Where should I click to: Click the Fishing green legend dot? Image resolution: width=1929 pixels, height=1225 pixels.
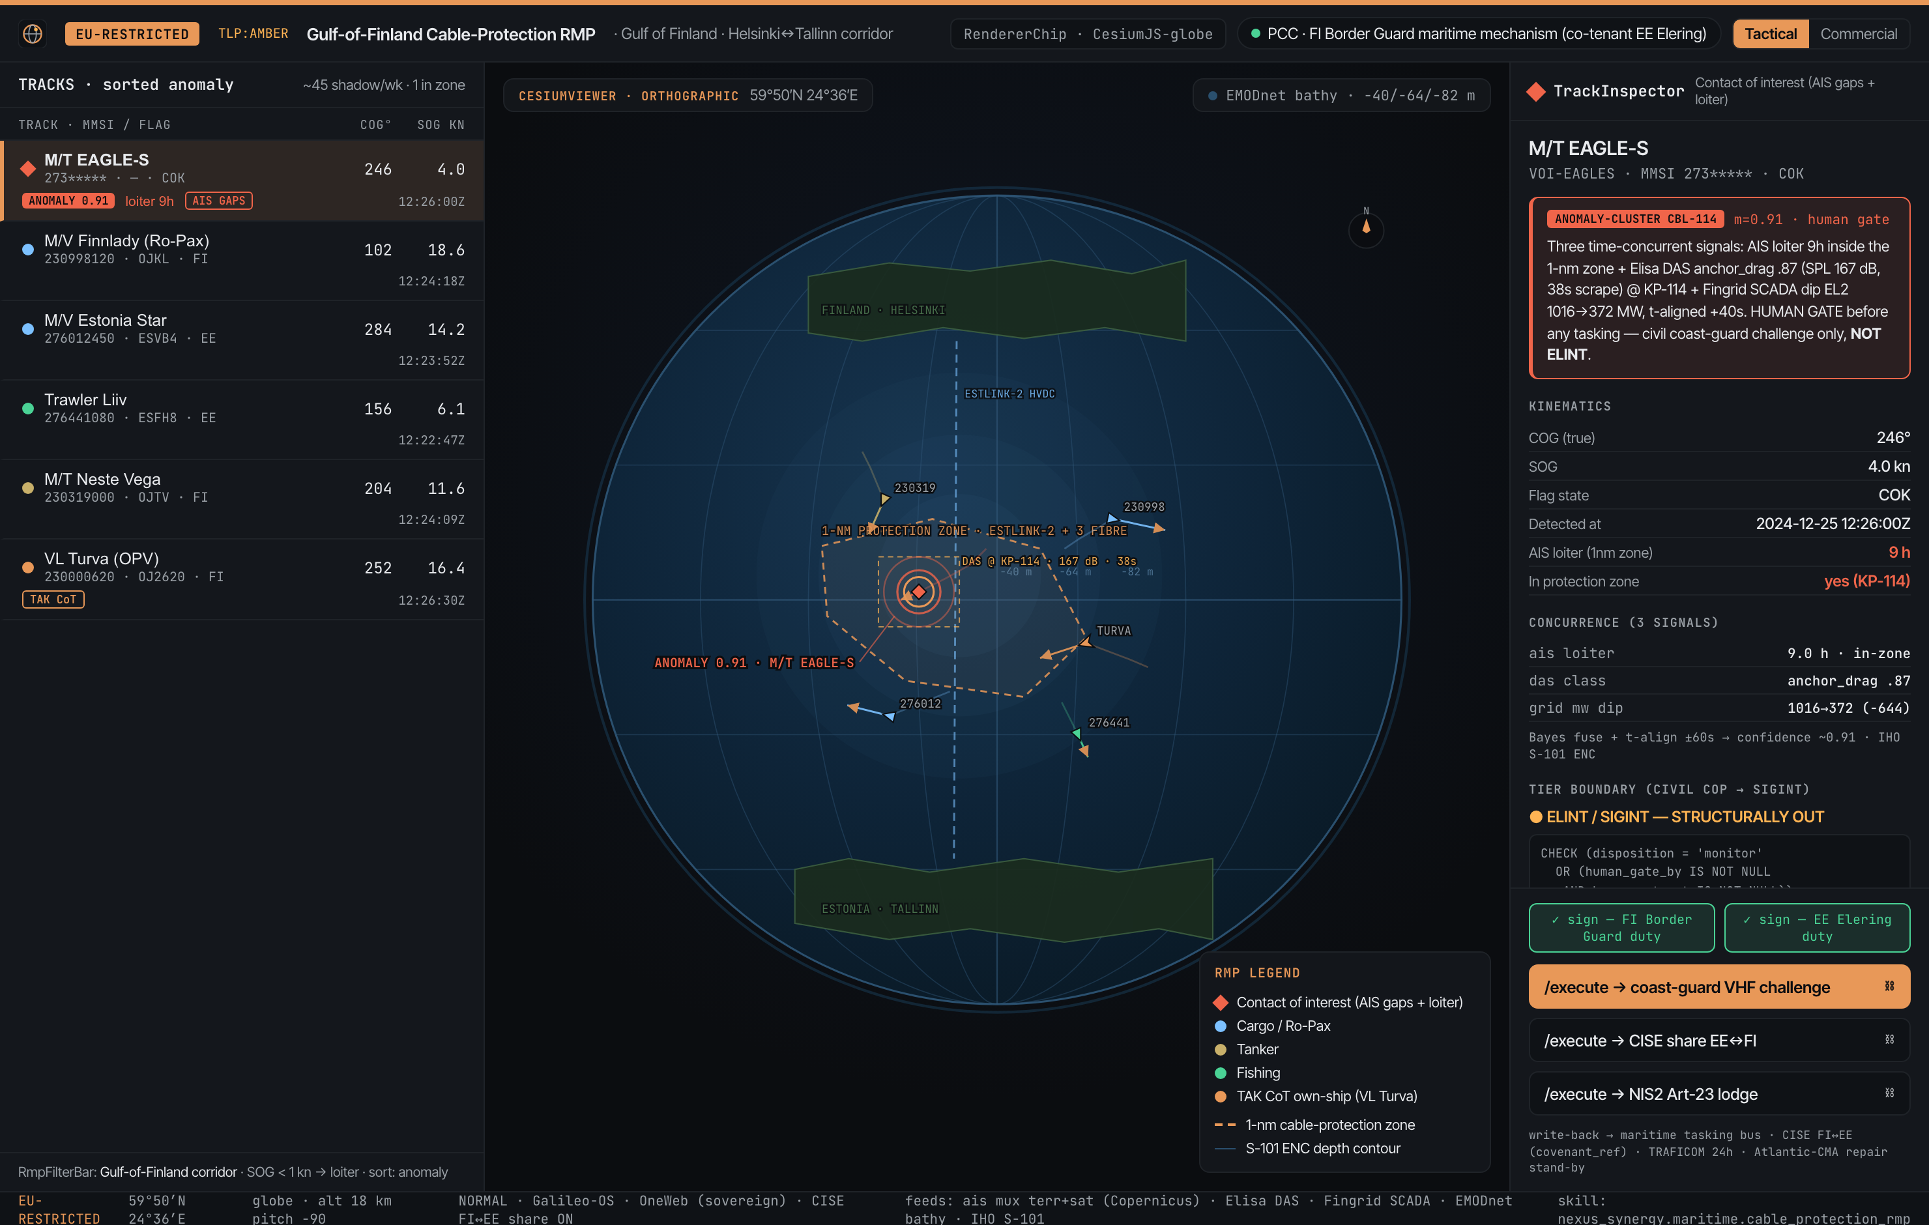(x=1220, y=1073)
